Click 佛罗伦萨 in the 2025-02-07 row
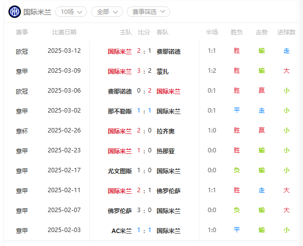 pos(120,211)
